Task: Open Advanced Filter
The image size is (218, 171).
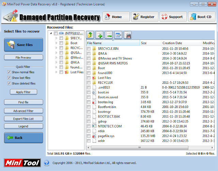Action: click(24, 111)
